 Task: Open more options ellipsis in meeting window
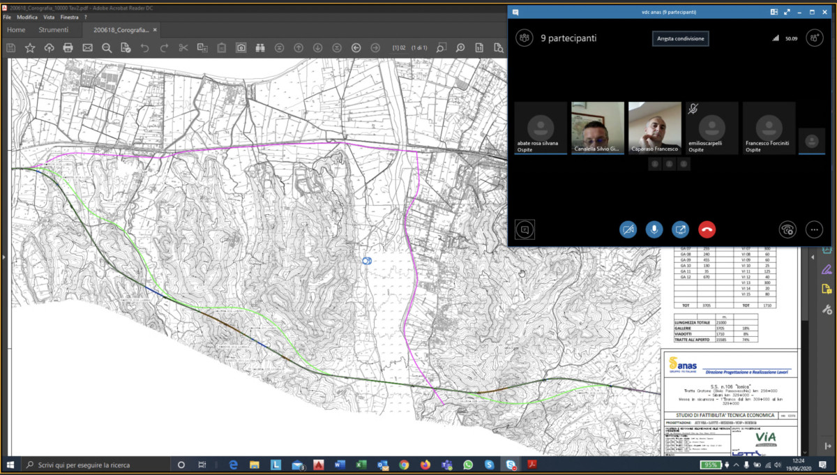(x=814, y=229)
